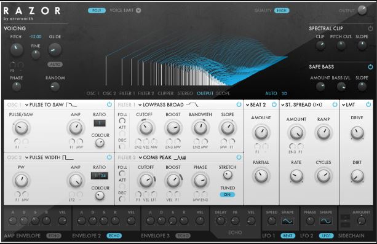Click the Quality HIGH button
The width and height of the screenshot is (377, 244).
(x=282, y=10)
